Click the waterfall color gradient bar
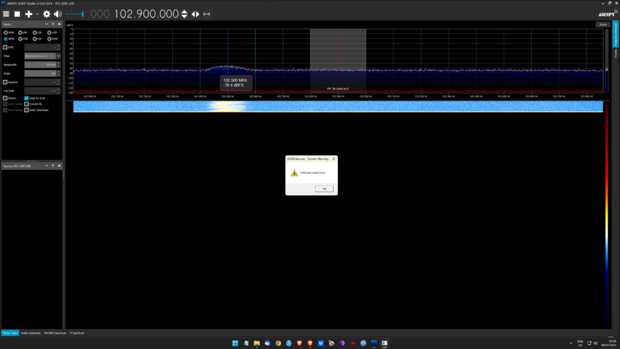The height and width of the screenshot is (349, 620). (x=607, y=214)
